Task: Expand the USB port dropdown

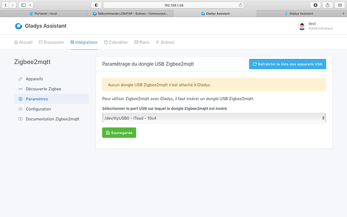Action: pos(214,117)
